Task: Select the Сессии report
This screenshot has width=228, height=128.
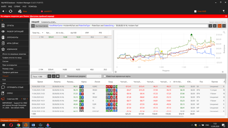Action: pos(6,61)
